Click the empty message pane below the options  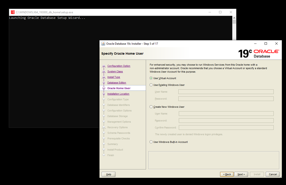coord(214,160)
